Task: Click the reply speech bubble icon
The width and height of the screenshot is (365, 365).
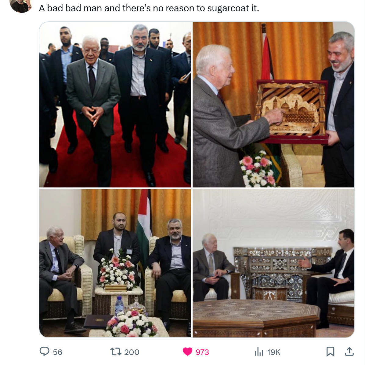Action: (x=45, y=352)
